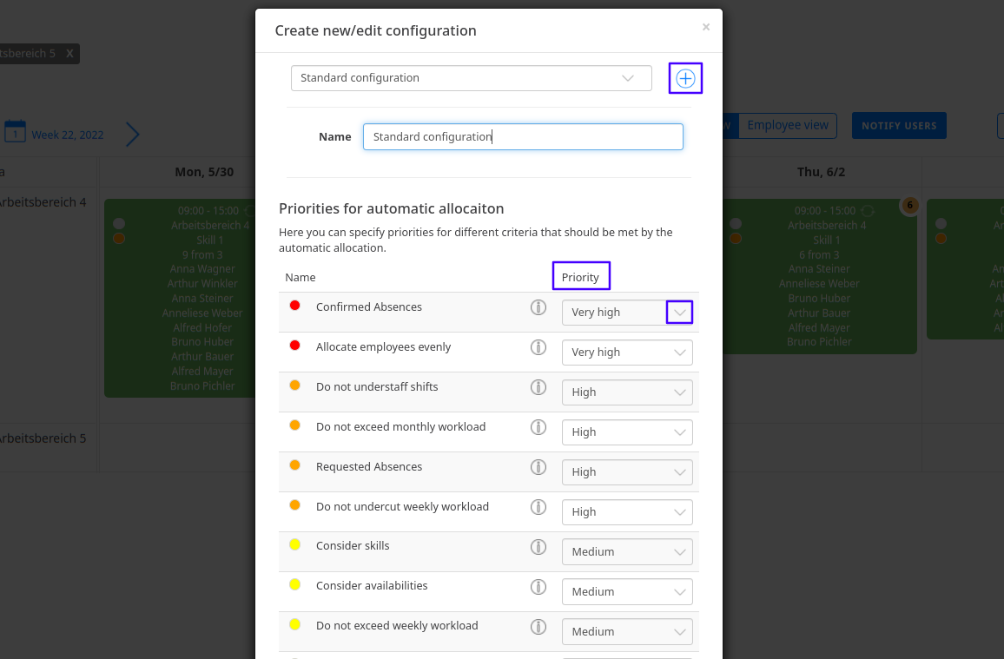Switch to Employee view tab
The width and height of the screenshot is (1004, 659).
click(788, 126)
